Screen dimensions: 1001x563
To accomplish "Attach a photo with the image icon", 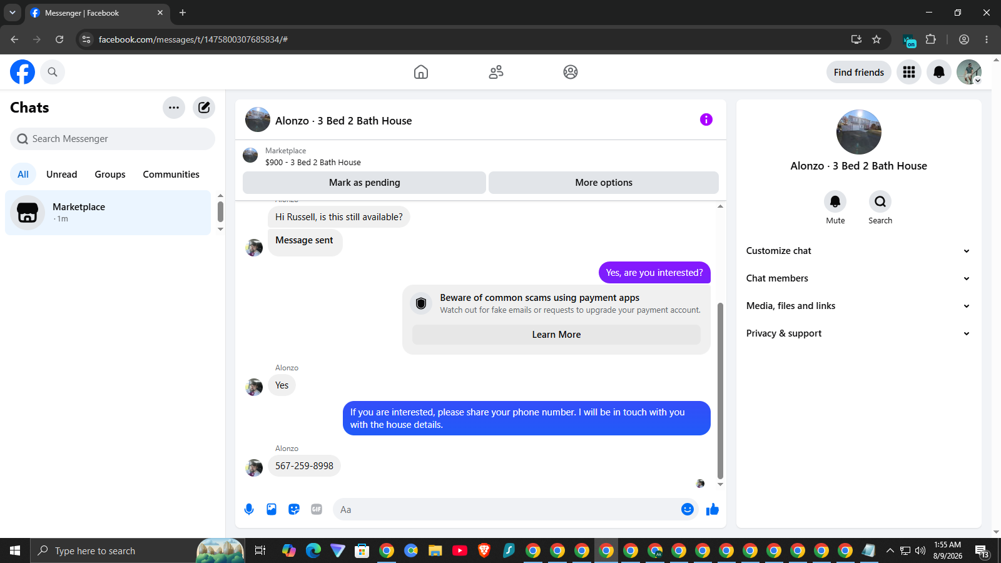I will click(272, 509).
